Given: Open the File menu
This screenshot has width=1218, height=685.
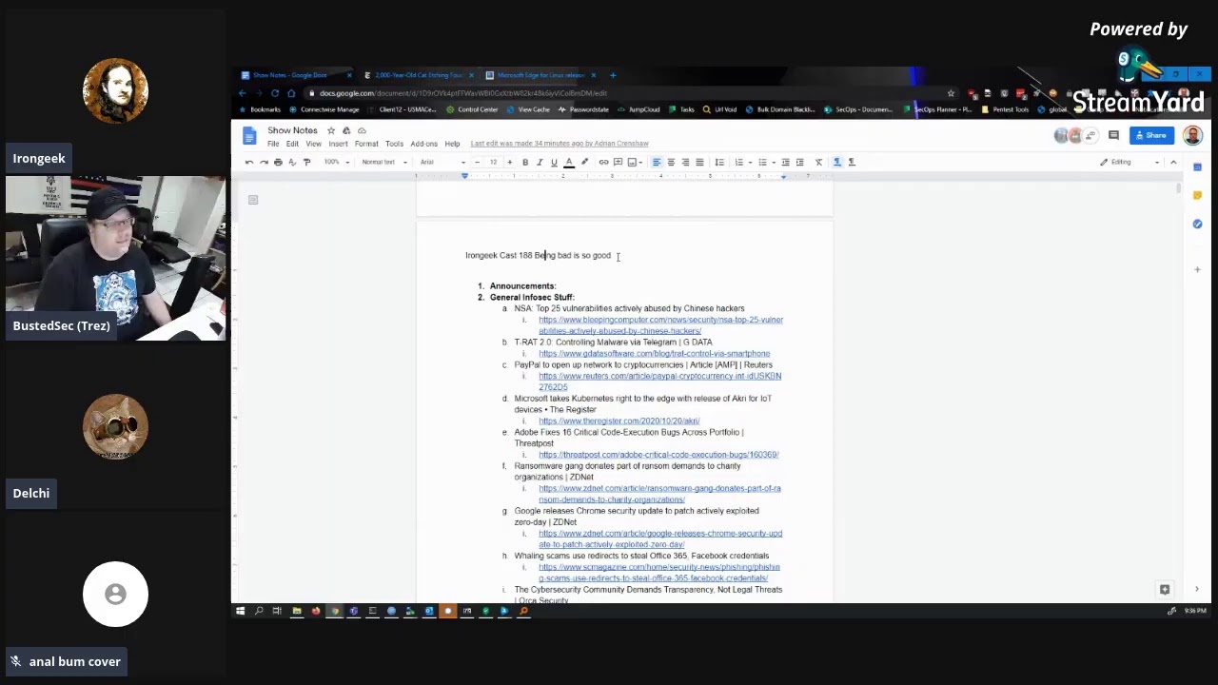Looking at the screenshot, I should [273, 144].
